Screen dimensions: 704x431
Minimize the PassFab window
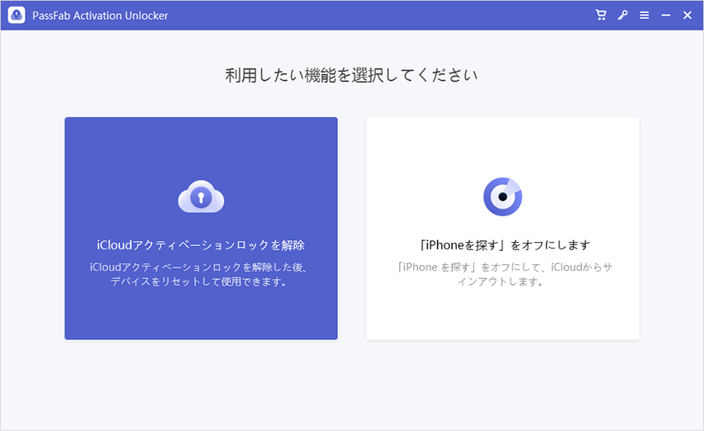666,15
